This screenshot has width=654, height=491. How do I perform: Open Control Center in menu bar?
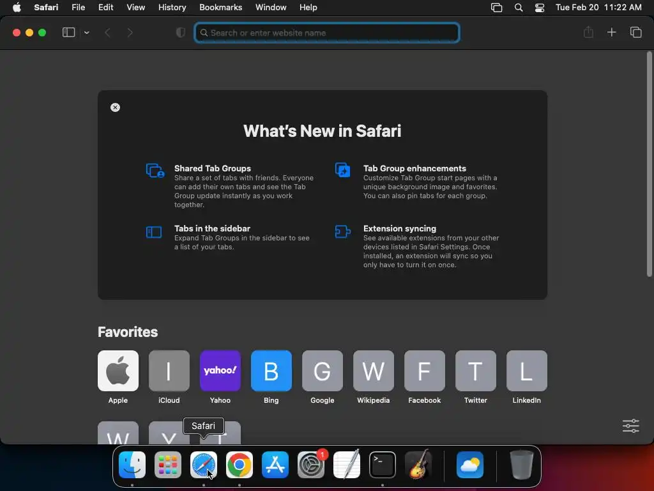[539, 7]
